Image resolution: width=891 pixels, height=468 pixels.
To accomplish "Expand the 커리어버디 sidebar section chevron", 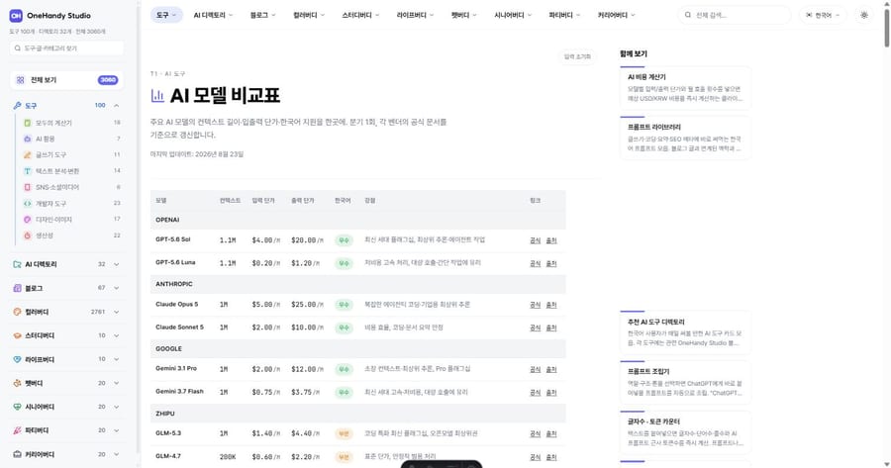I will point(117,454).
